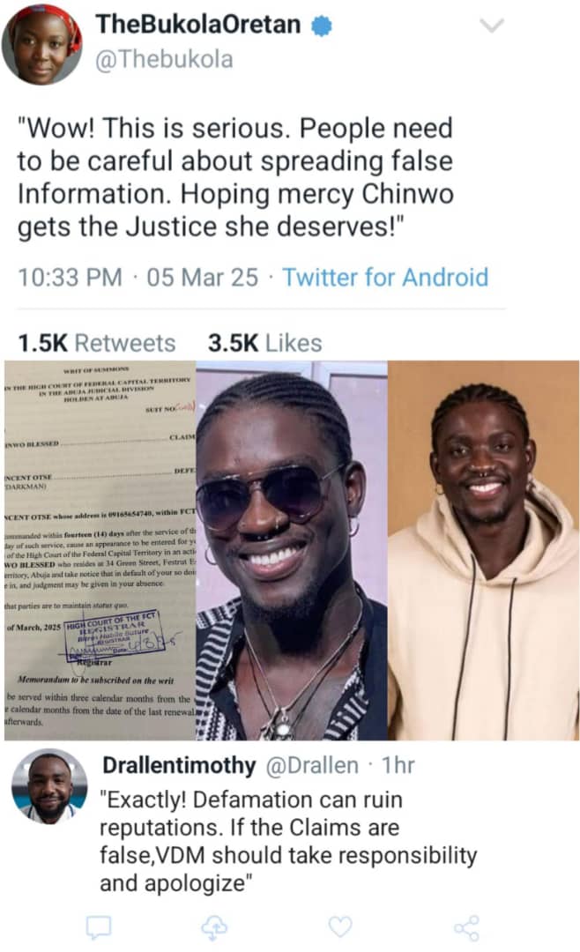Tap the retweet icon below reply
The width and height of the screenshot is (580, 952).
[x=214, y=927]
